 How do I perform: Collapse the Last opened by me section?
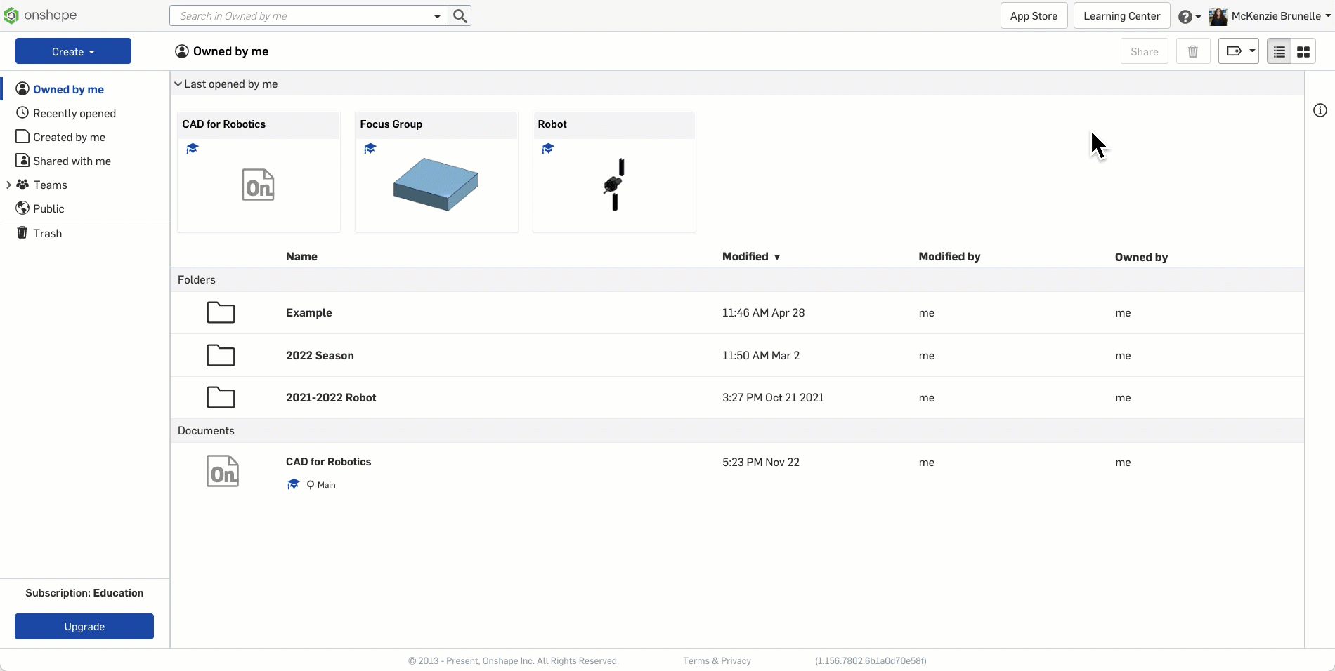click(178, 84)
